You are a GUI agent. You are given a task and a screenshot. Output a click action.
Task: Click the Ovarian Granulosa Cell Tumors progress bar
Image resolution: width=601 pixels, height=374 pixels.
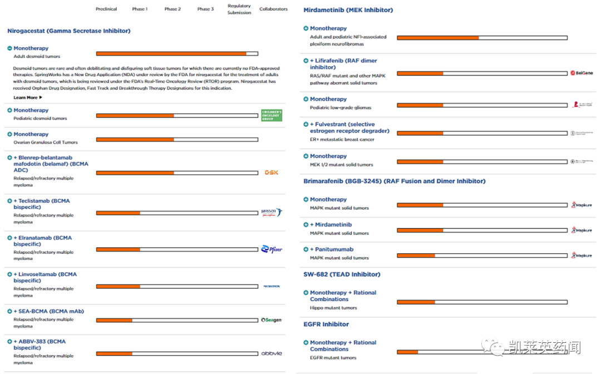177,139
